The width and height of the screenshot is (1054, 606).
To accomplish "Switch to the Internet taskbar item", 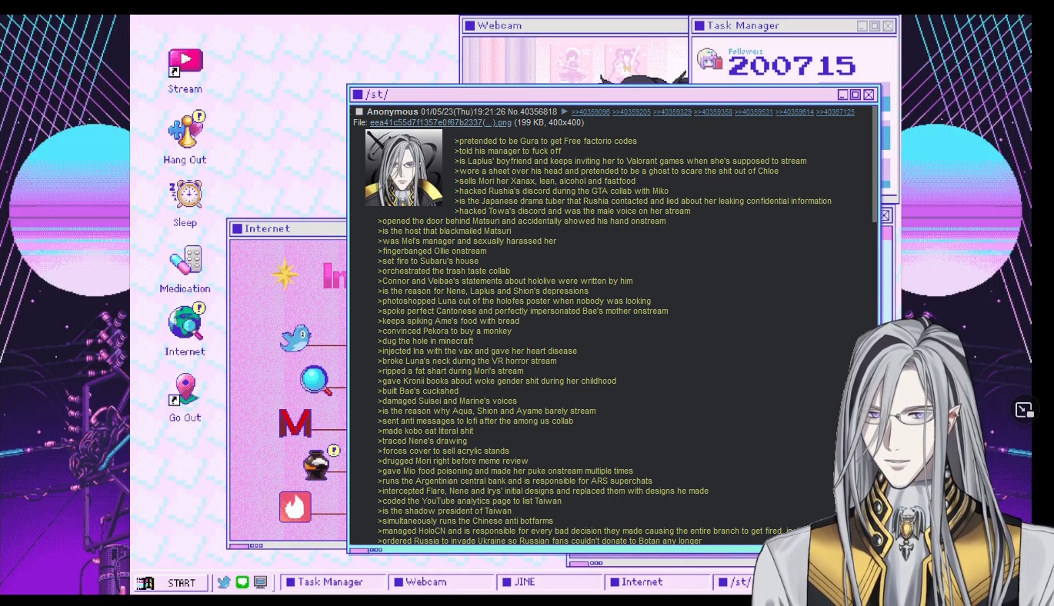I will tap(657, 582).
